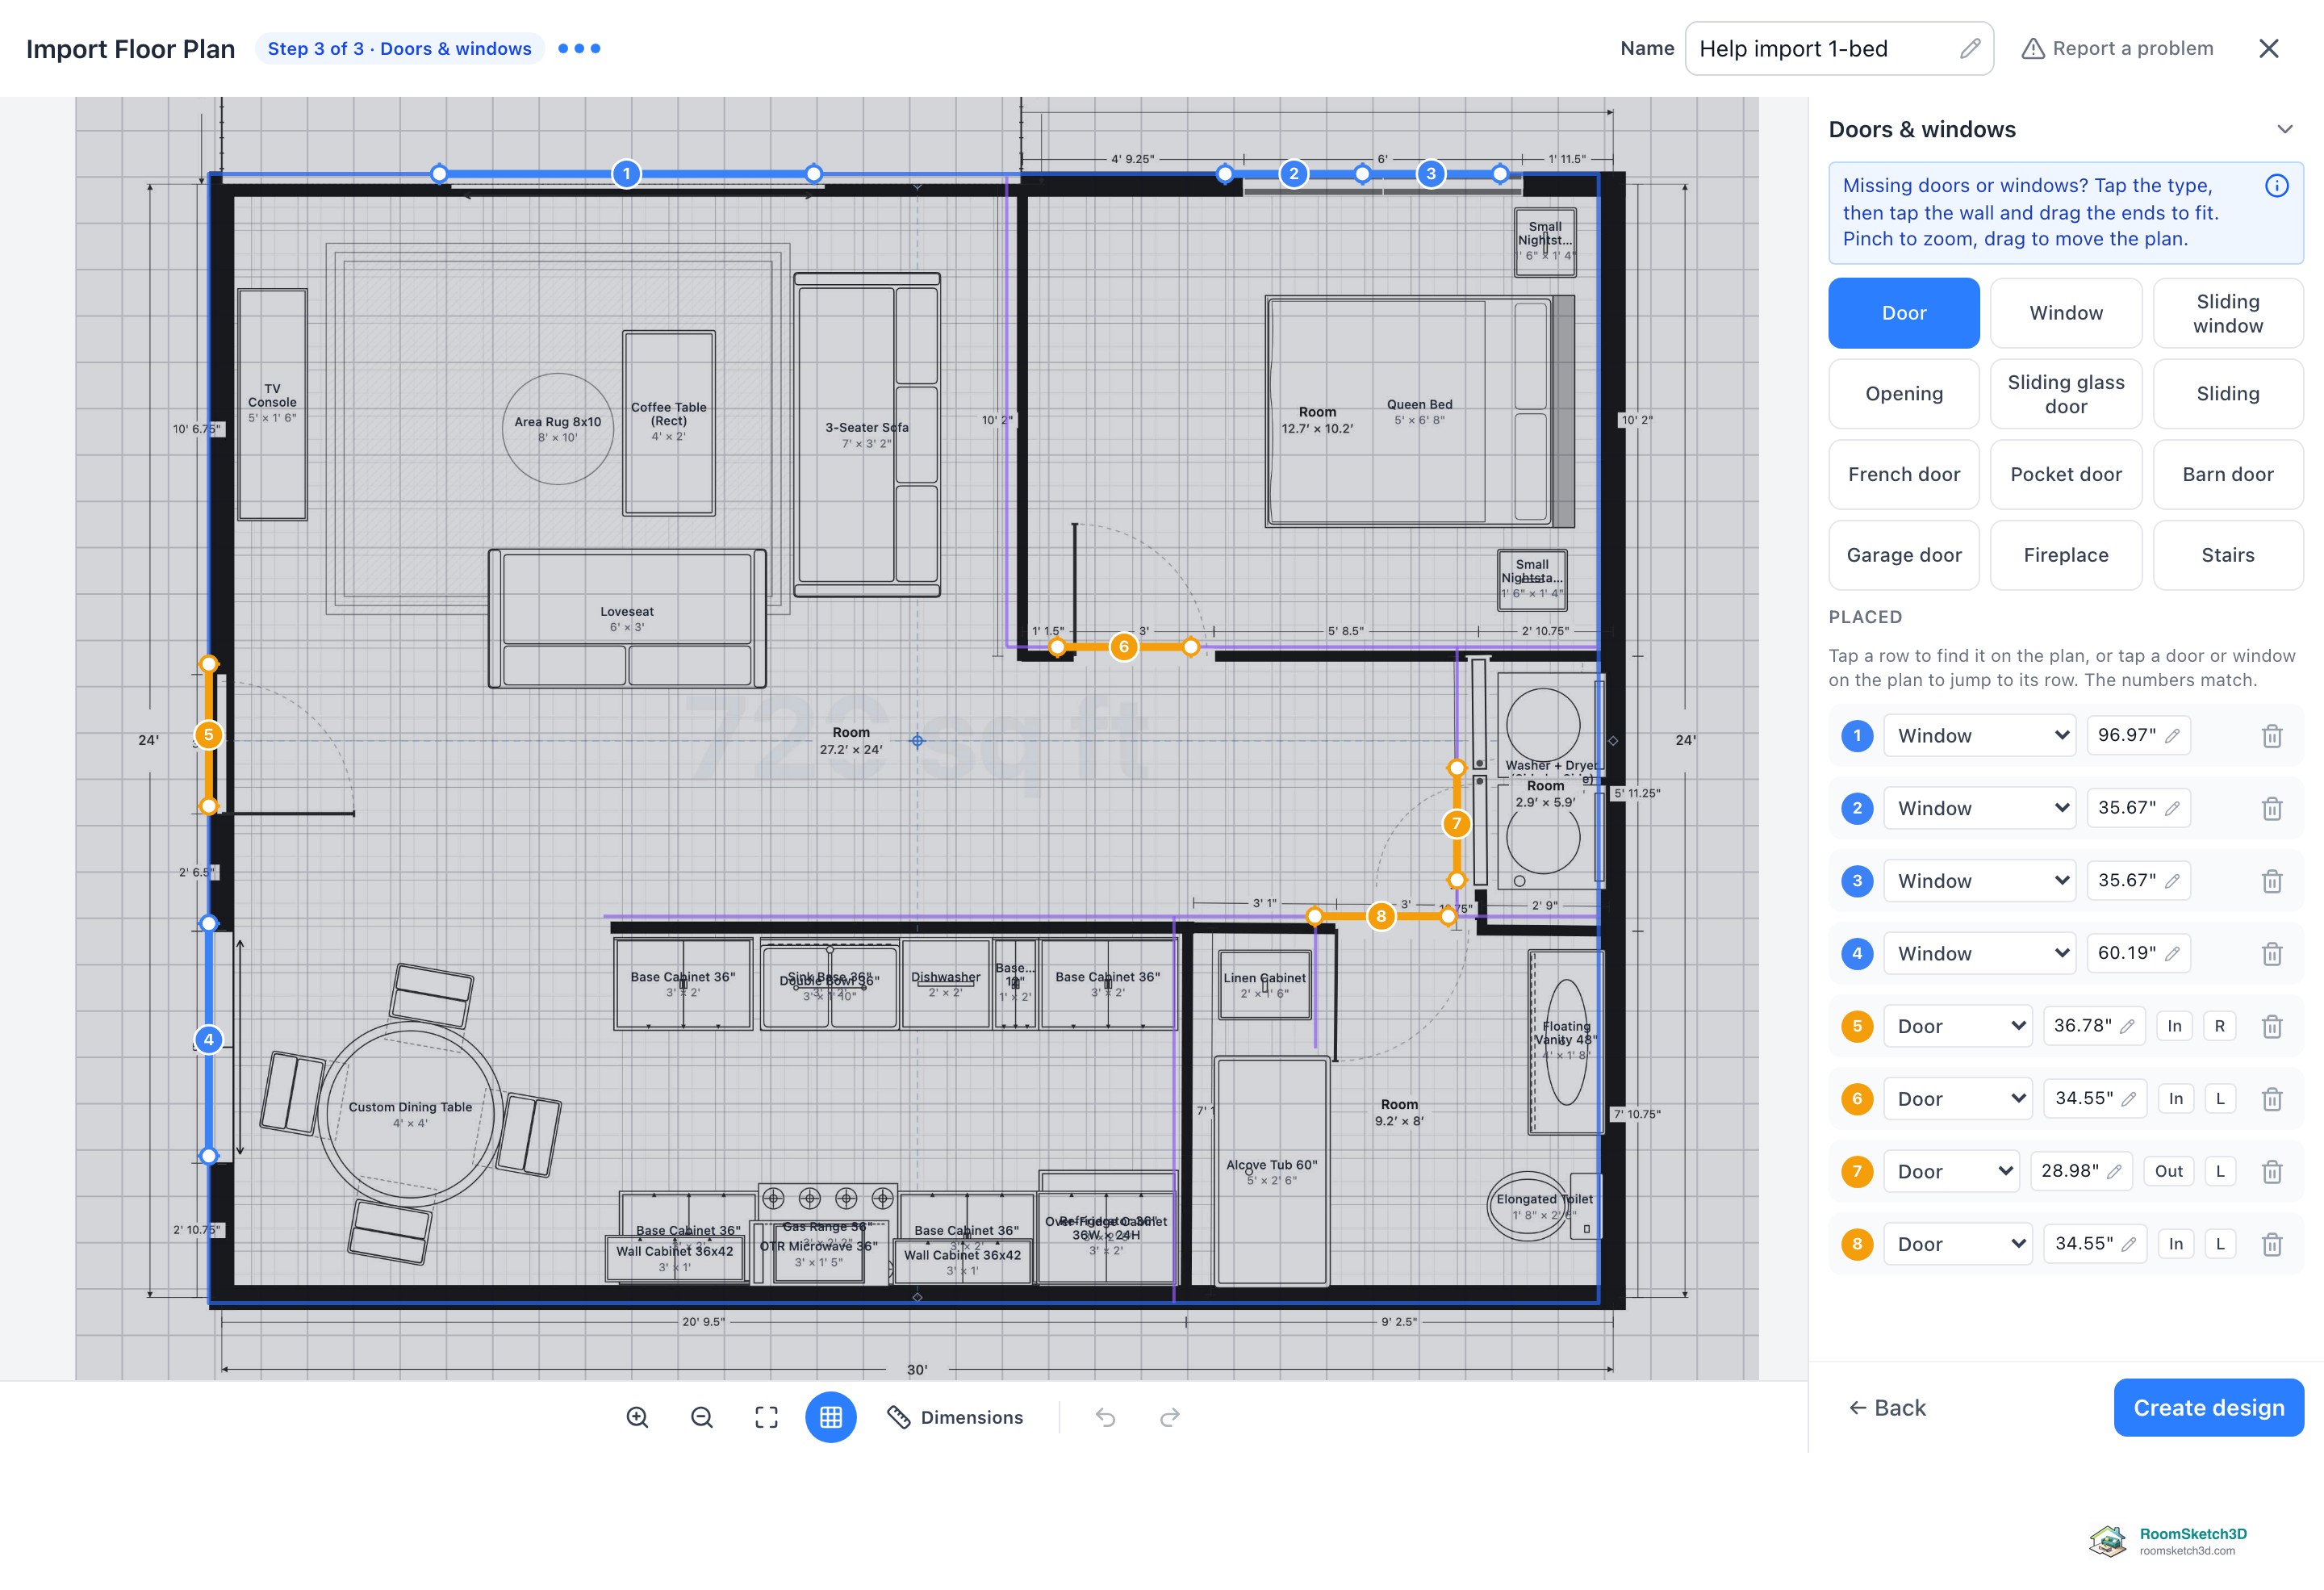Click Report a problem link

[x=2117, y=48]
